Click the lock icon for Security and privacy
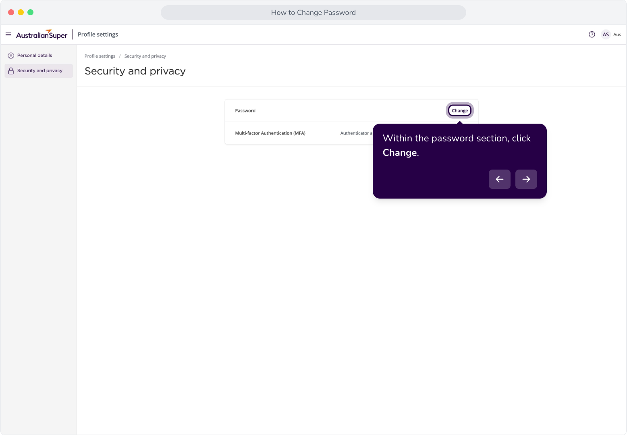The height and width of the screenshot is (435, 627). (11, 71)
